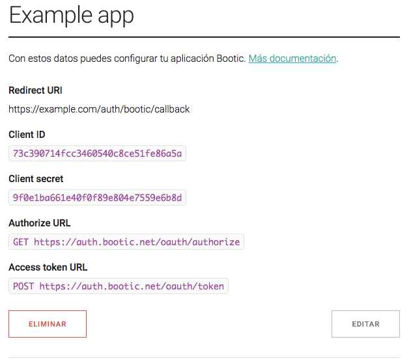Select the Access token URL code box
Viewport: 411px width, 363px height.
[119, 286]
